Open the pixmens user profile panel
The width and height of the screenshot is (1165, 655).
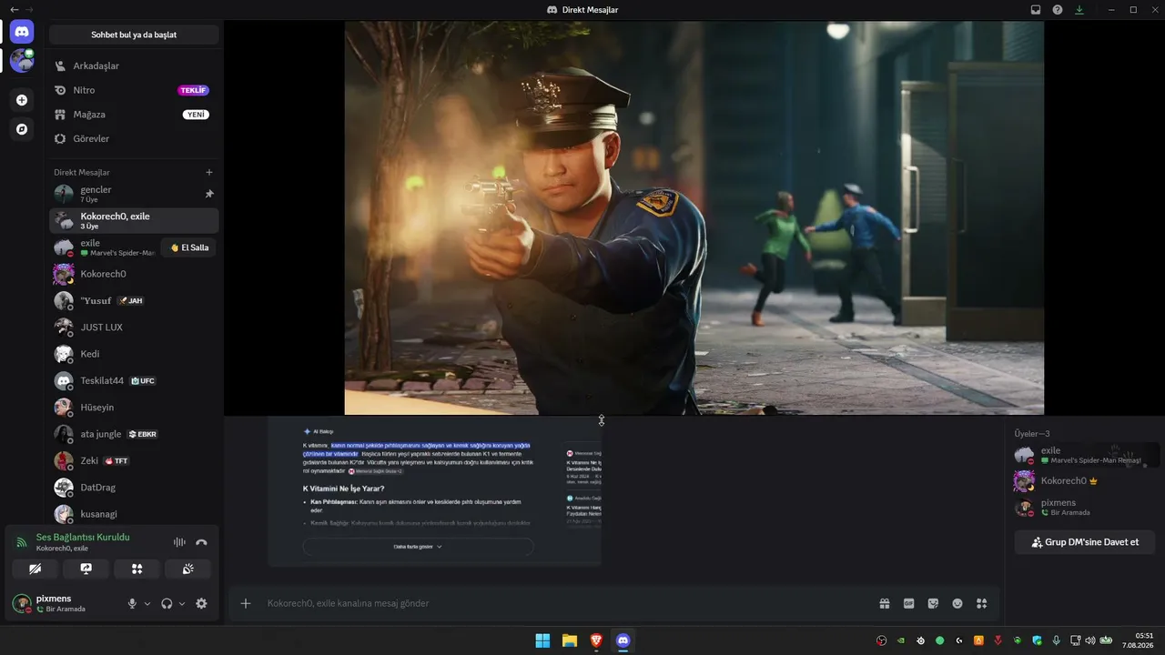pyautogui.click(x=66, y=603)
